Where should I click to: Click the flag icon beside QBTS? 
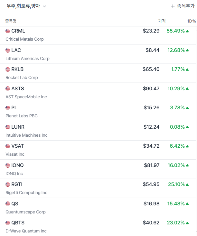tap(8, 223)
